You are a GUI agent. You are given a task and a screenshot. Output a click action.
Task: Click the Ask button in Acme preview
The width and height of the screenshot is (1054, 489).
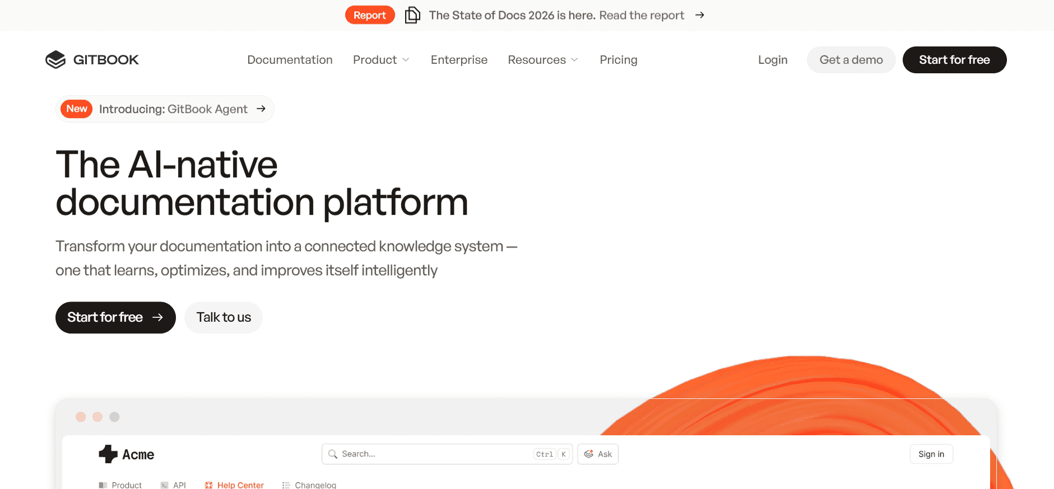click(598, 454)
